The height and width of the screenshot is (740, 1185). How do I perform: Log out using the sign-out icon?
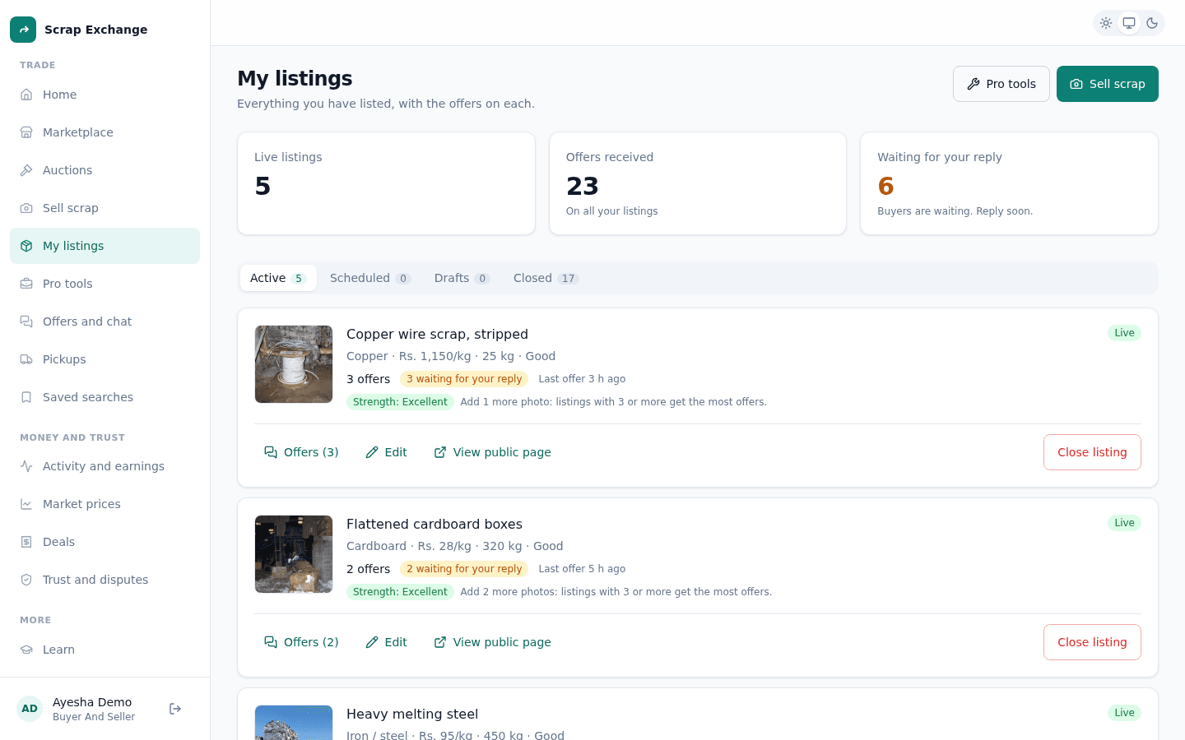click(x=175, y=709)
